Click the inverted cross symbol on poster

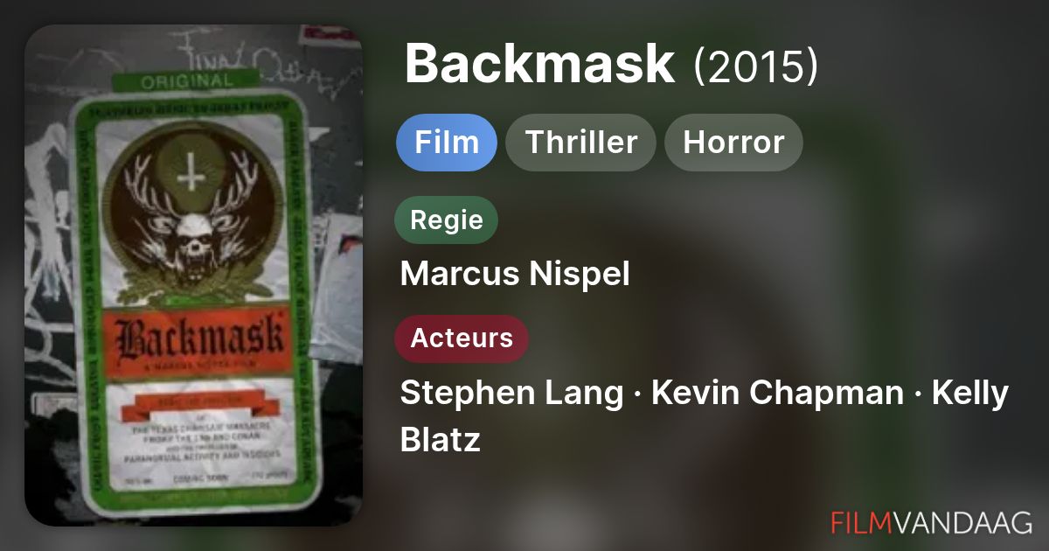click(190, 177)
